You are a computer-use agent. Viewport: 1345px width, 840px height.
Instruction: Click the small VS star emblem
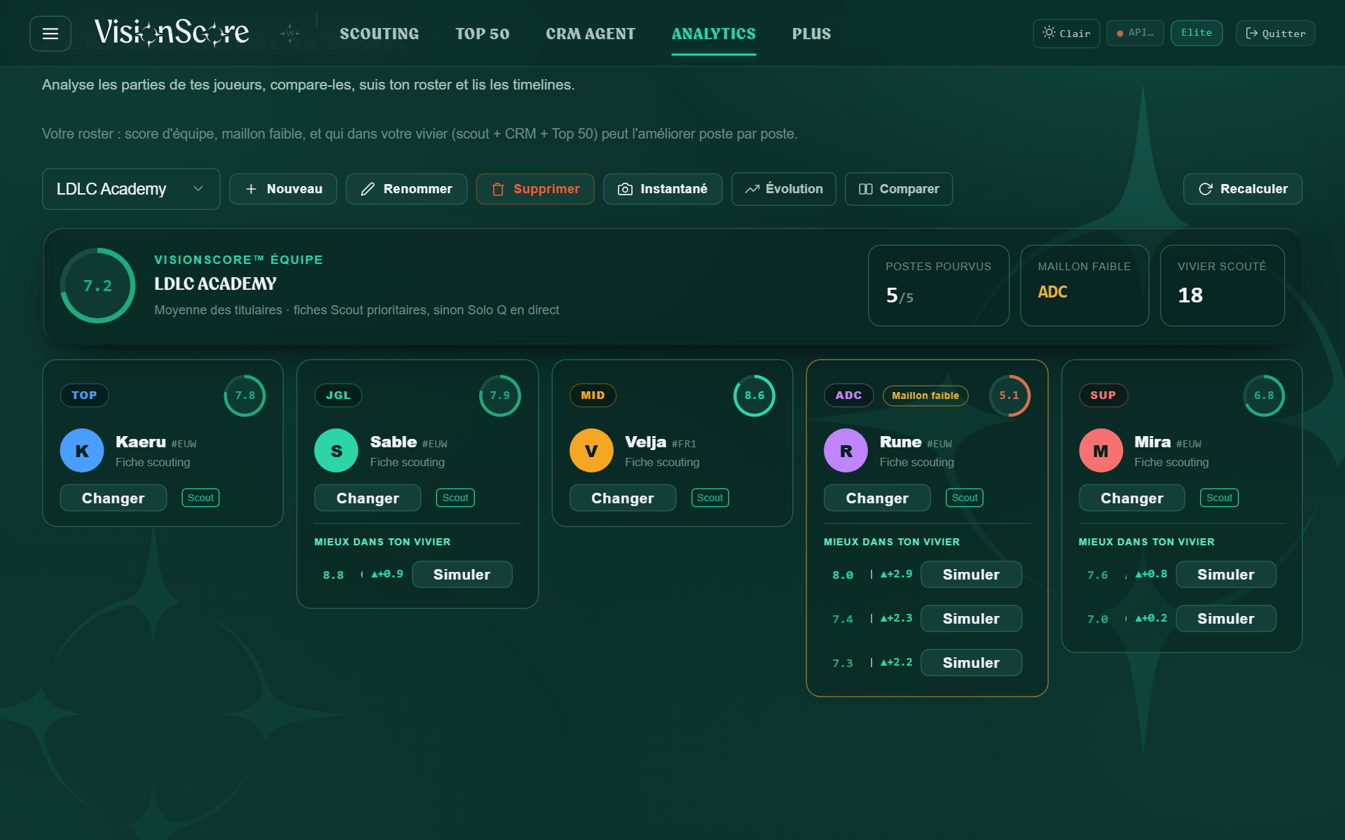(289, 33)
